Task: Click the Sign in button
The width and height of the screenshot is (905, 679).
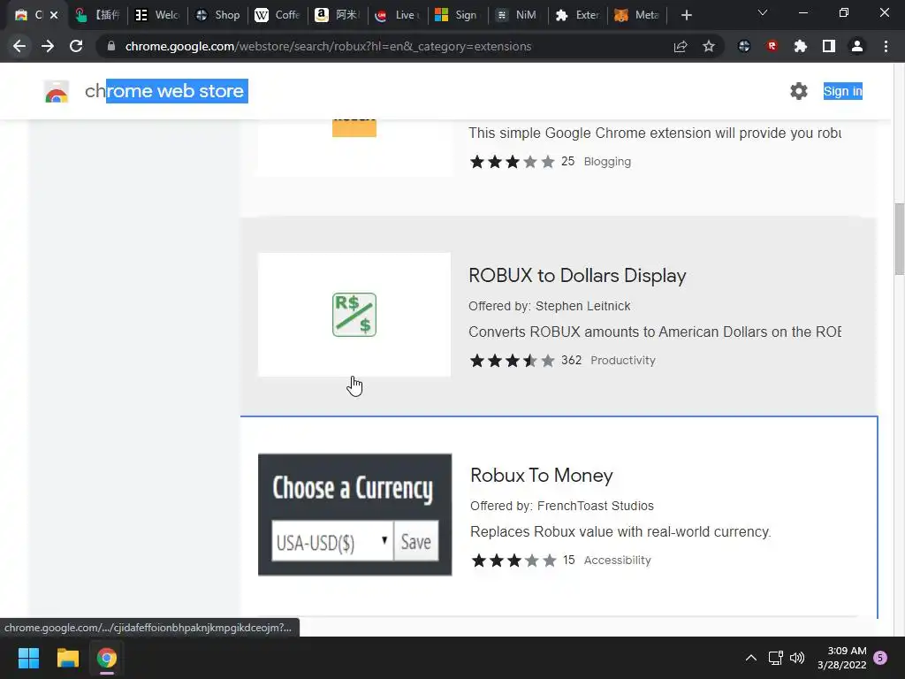Action: 842,91
